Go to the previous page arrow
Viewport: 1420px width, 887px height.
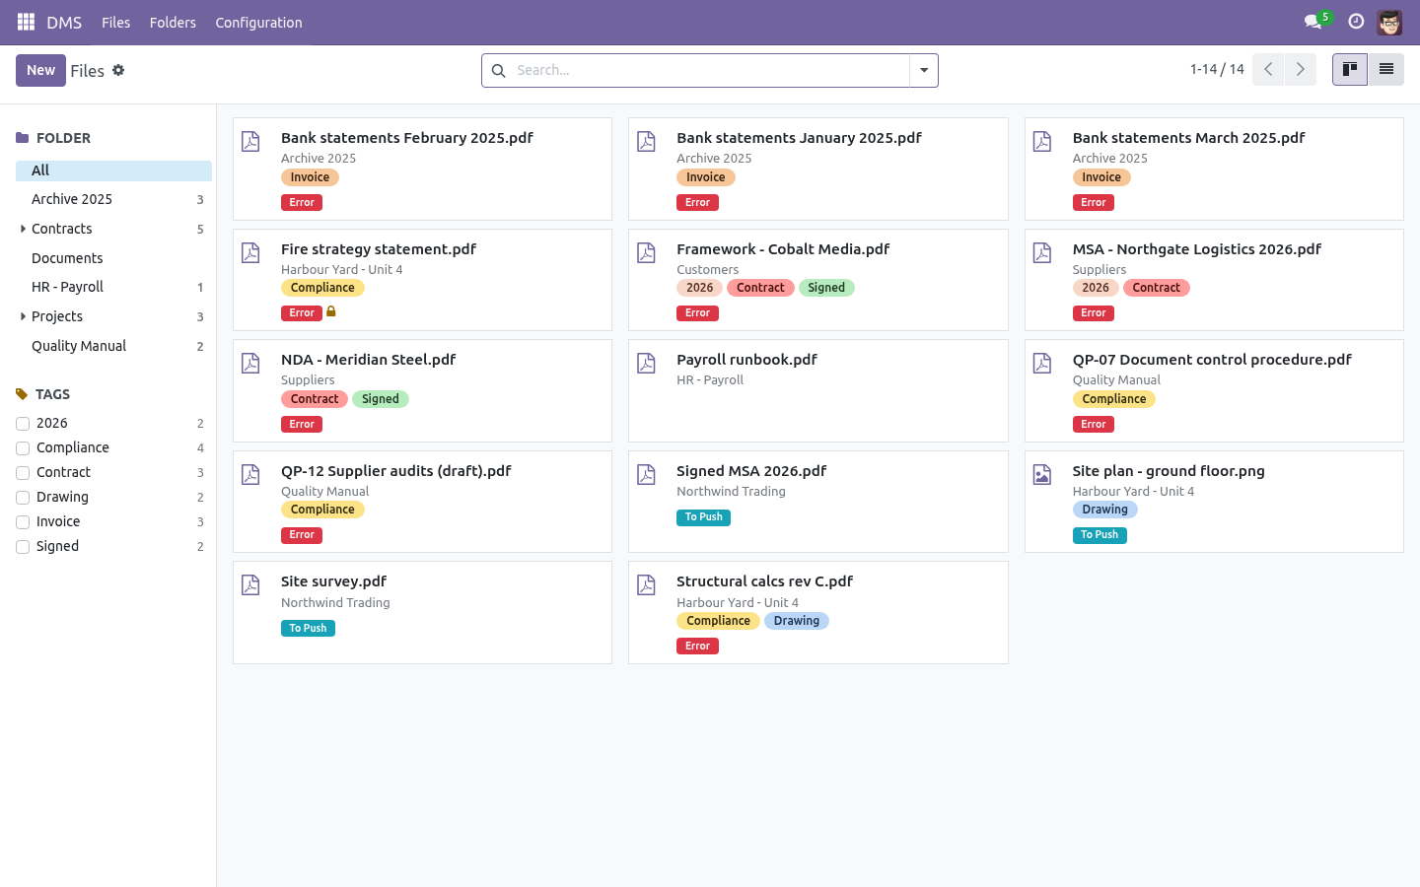pos(1268,69)
